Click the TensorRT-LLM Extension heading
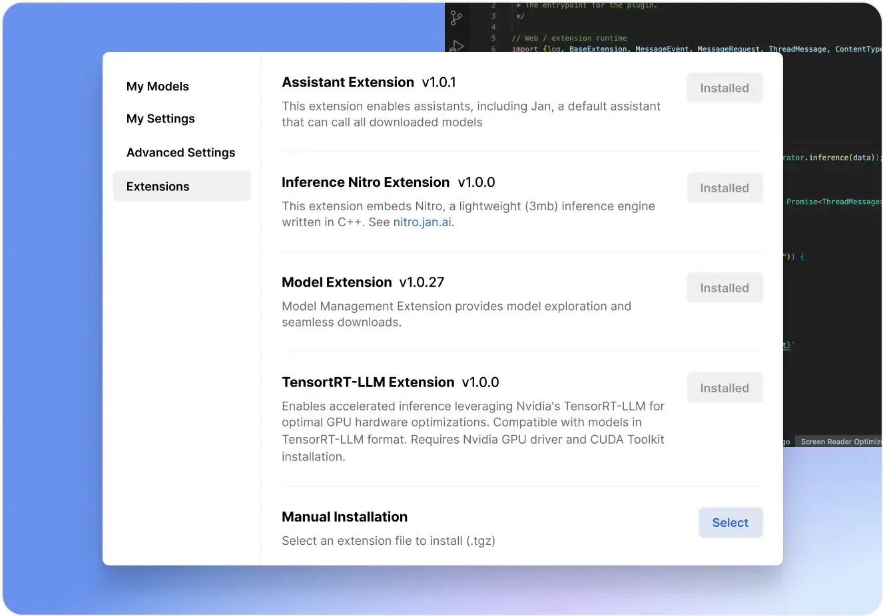 [x=368, y=383]
